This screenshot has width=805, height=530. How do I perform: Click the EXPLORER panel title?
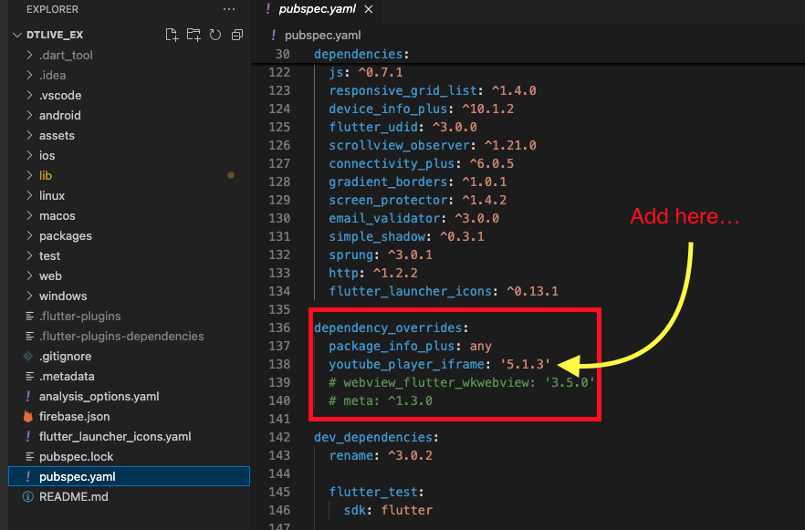click(52, 9)
